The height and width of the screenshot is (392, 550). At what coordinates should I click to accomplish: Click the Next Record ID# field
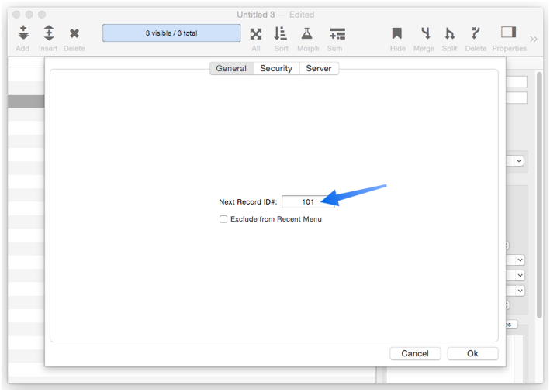(x=308, y=201)
